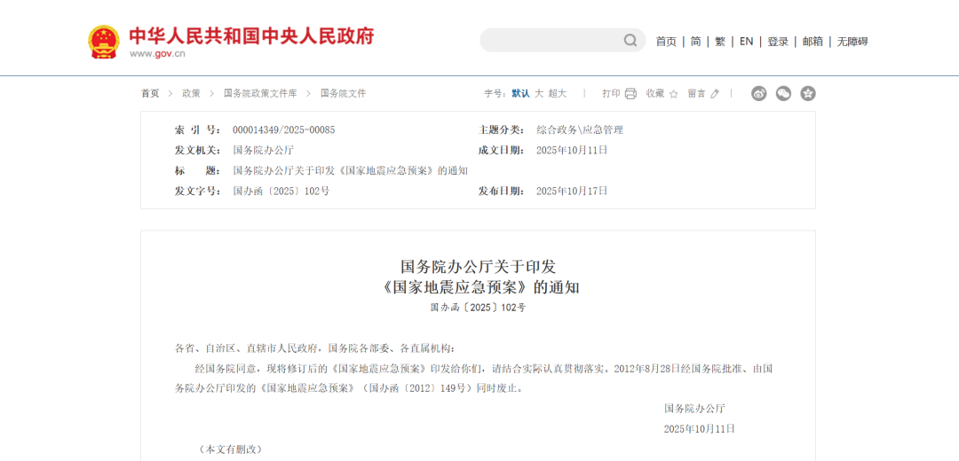Share the page via the WeChat icon
959x461 pixels.
(x=783, y=93)
